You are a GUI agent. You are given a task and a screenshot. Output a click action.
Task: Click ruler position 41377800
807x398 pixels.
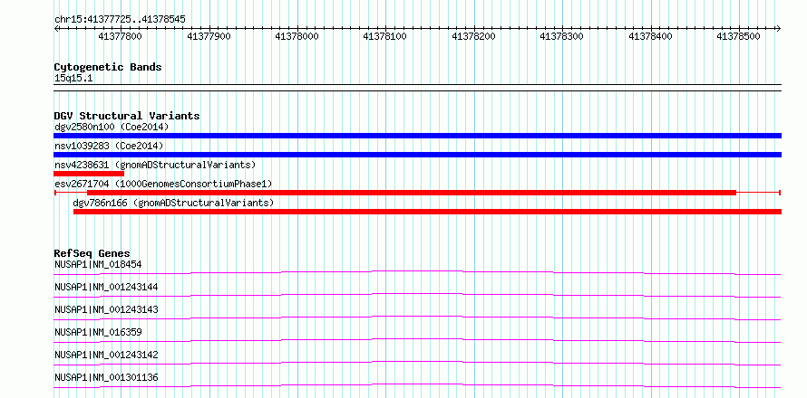(120, 36)
